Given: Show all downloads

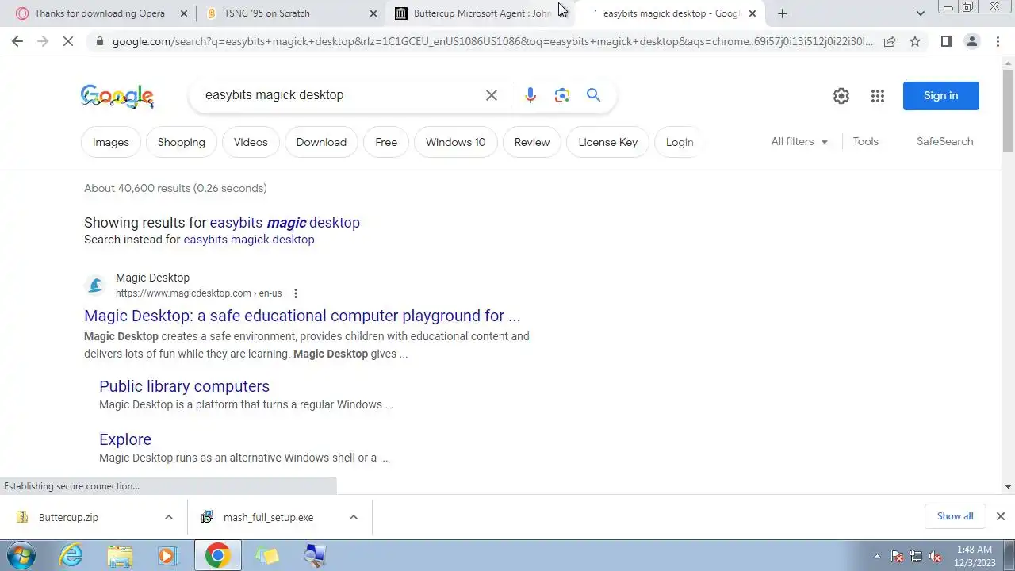Looking at the screenshot, I should [x=955, y=516].
